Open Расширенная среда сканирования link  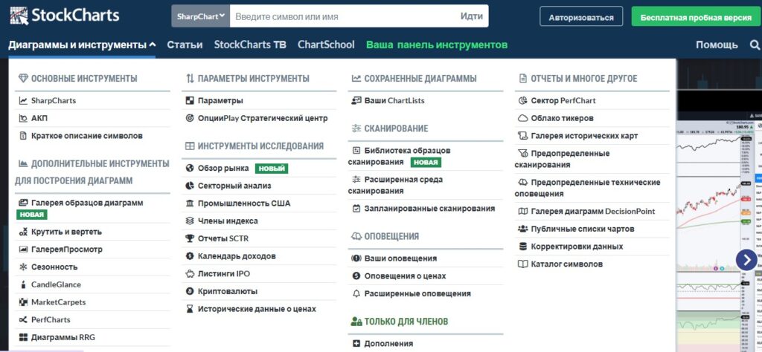[395, 185]
